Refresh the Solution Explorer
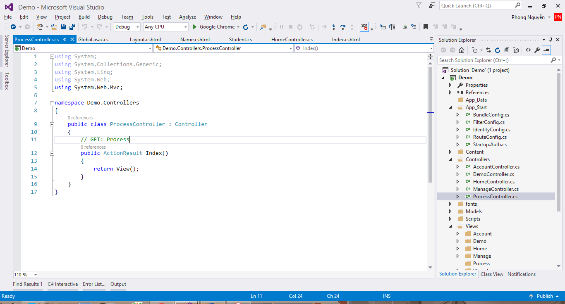 click(498, 50)
